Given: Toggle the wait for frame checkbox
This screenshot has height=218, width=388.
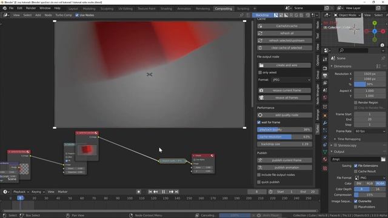Looking at the screenshot, I should [x=259, y=122].
